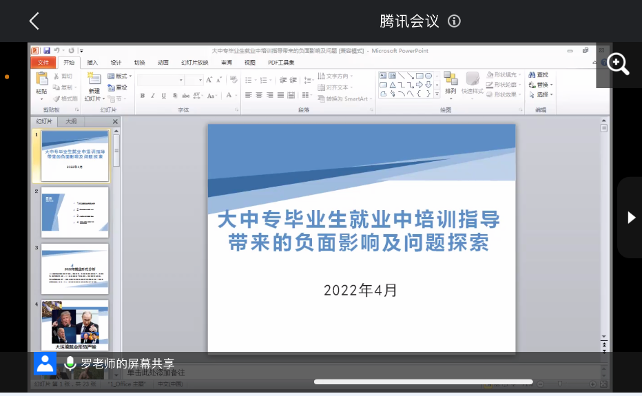Open the character spacing AV dropdown
Screen dimensions: 642x396
coord(198,96)
